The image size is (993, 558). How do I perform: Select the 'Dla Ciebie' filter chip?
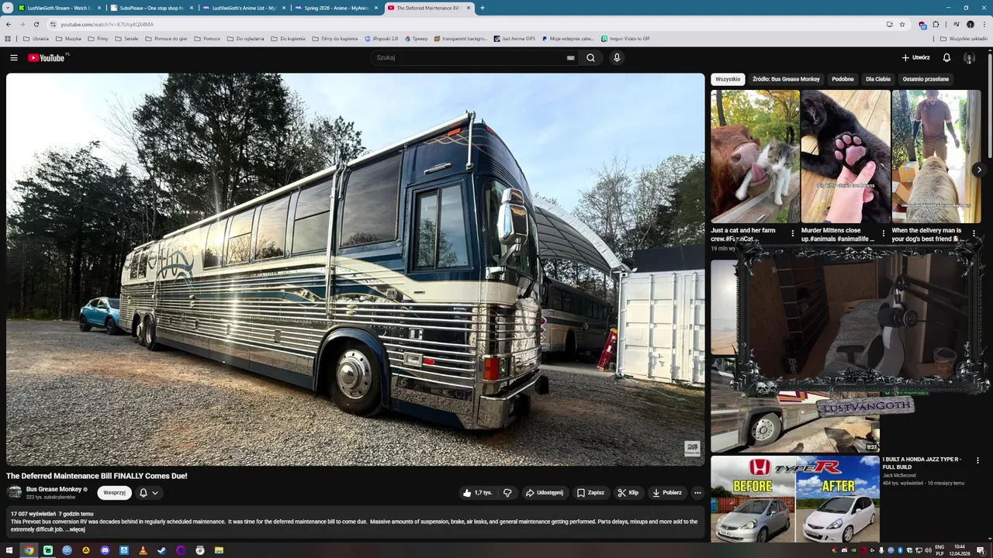pos(878,79)
